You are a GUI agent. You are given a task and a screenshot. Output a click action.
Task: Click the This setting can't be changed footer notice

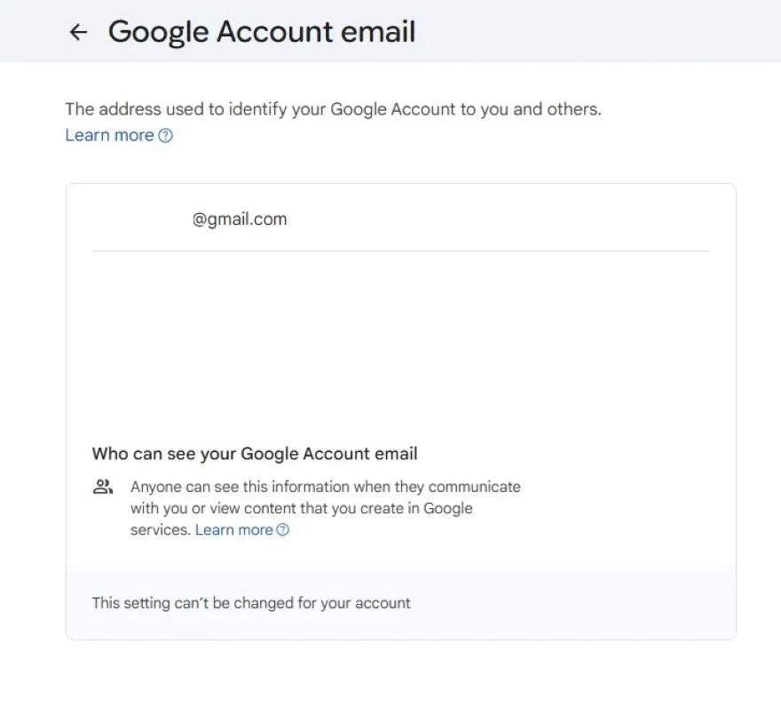(251, 603)
